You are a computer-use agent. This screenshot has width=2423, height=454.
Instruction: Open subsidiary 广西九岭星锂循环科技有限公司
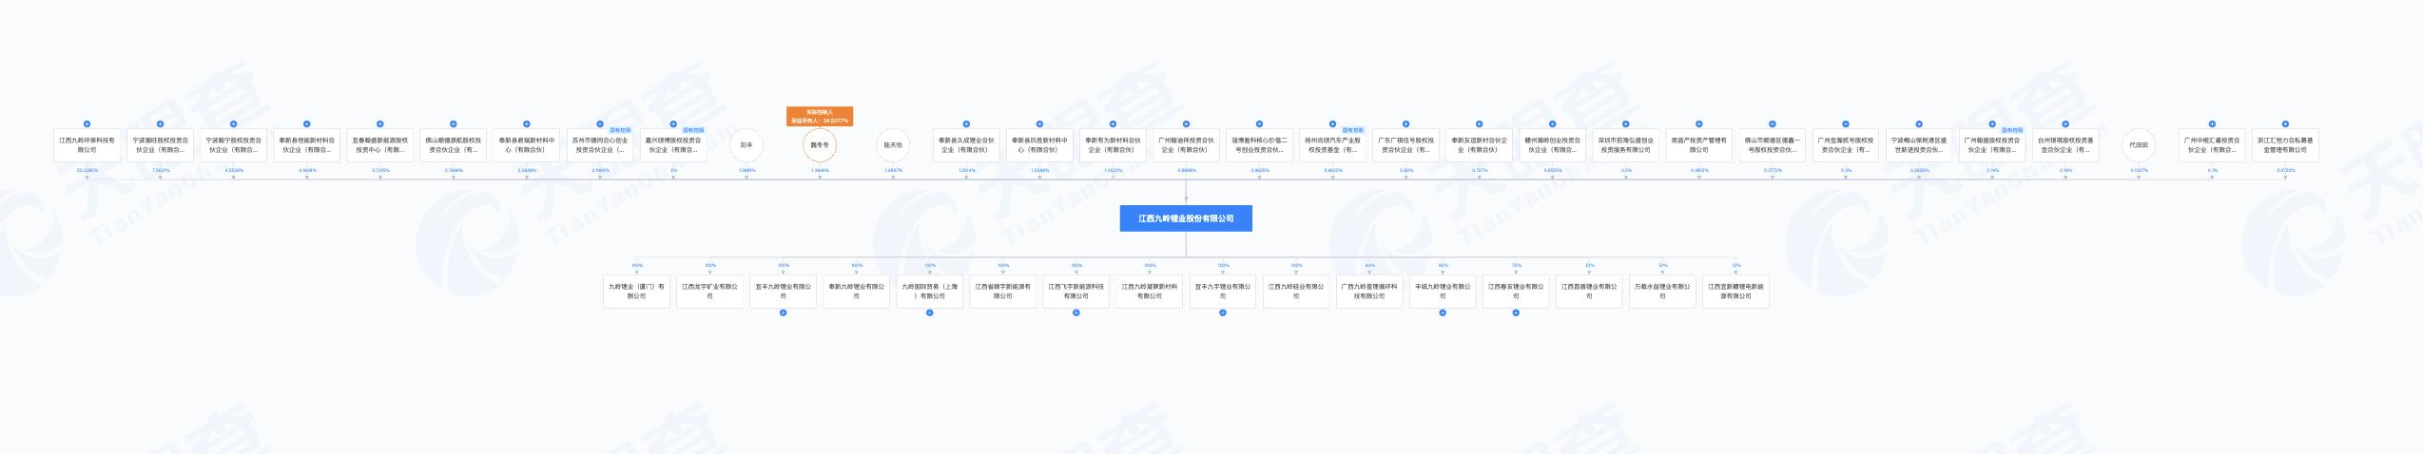[1369, 292]
